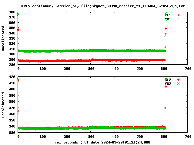Click the y-axis tick value 290
Viewport: 194px width, 145px height.
point(12,60)
